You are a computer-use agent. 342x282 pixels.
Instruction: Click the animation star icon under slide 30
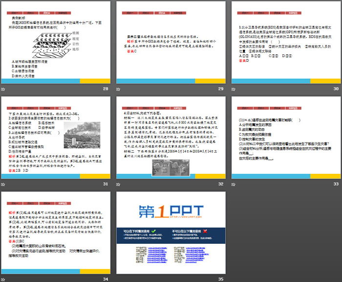tap(234, 89)
